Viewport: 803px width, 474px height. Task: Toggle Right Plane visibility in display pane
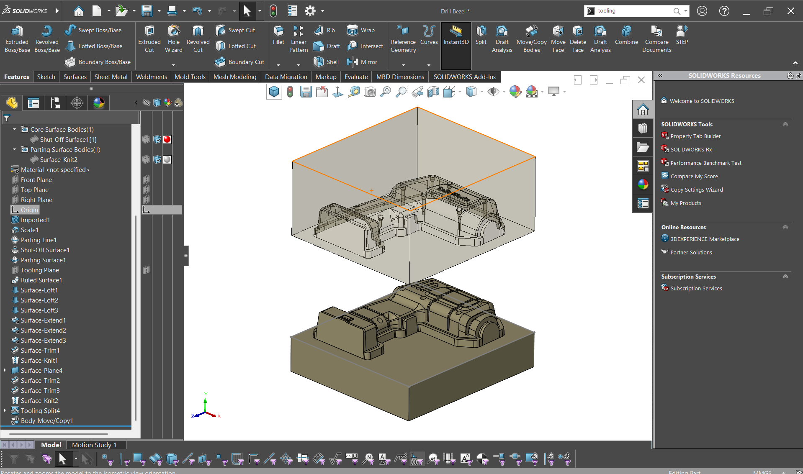pyautogui.click(x=146, y=200)
